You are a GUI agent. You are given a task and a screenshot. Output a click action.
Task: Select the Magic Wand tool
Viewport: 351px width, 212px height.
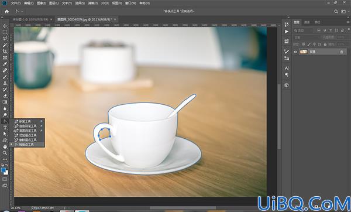(x=5, y=45)
